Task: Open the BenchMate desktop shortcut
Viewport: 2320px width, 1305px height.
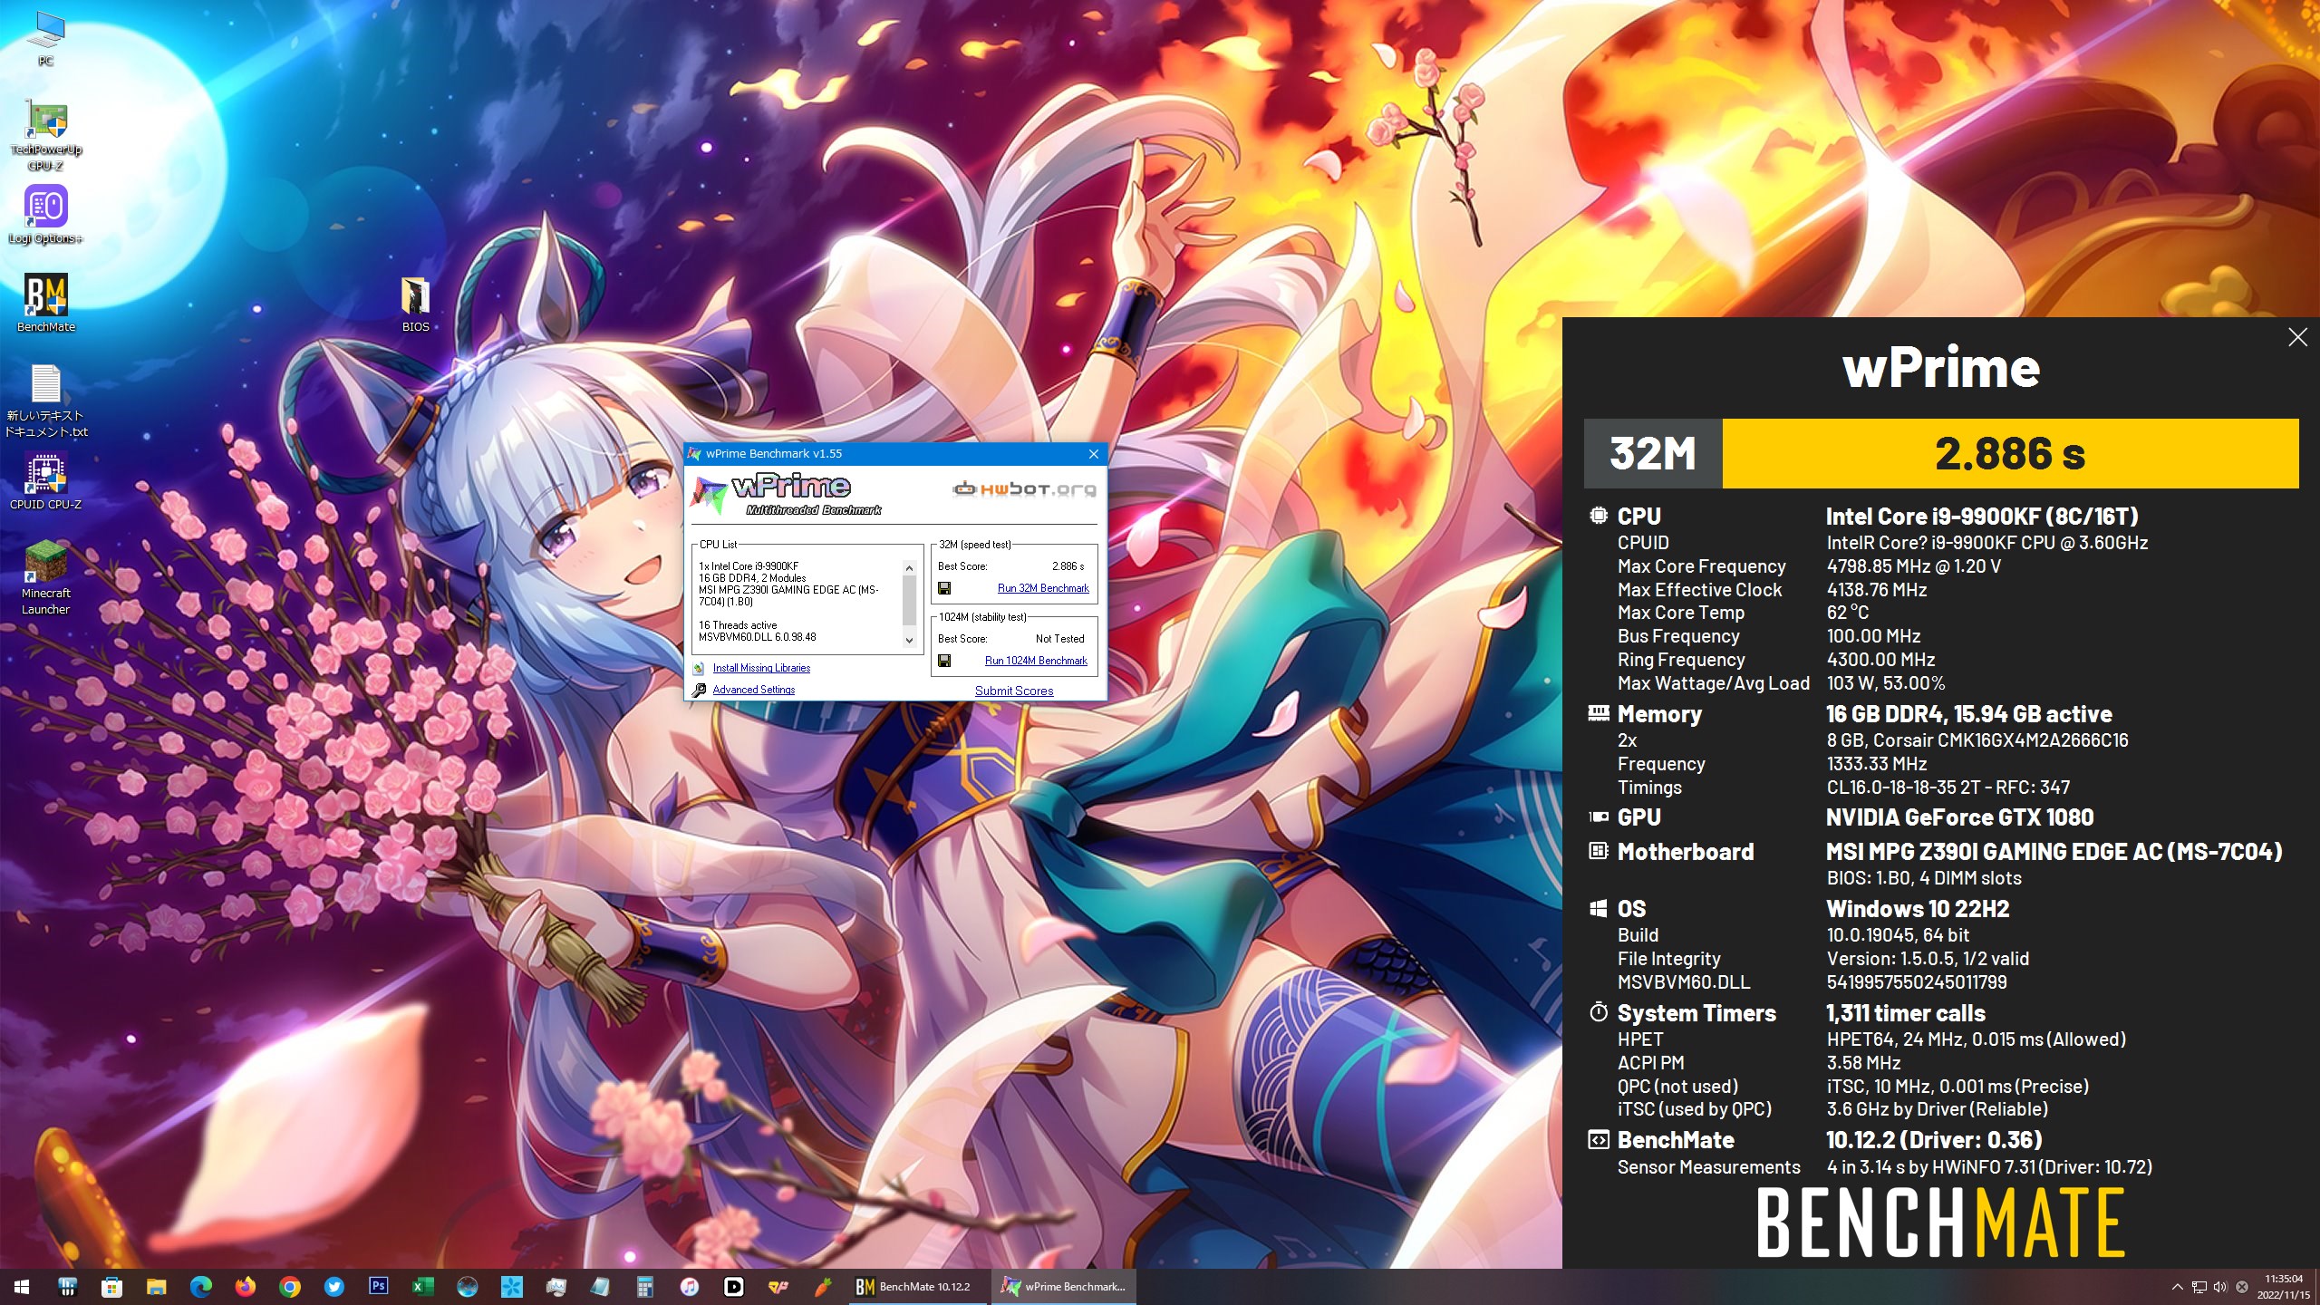Action: (45, 303)
